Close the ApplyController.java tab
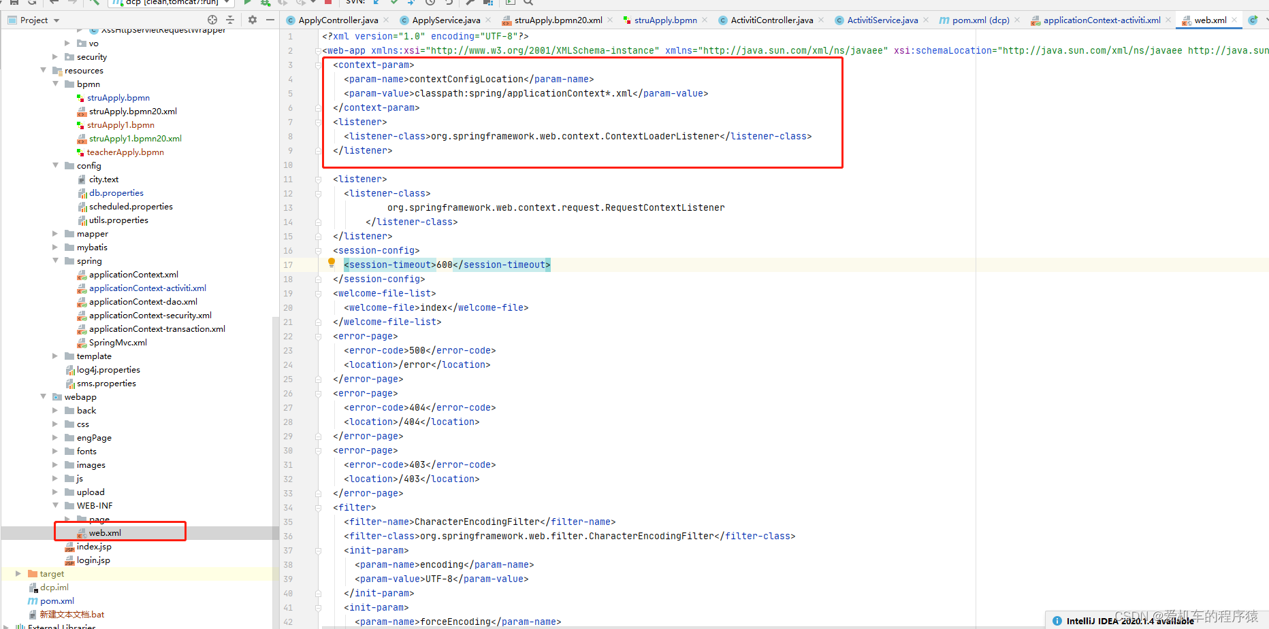Screen dimensions: 1269x629 (x=387, y=20)
